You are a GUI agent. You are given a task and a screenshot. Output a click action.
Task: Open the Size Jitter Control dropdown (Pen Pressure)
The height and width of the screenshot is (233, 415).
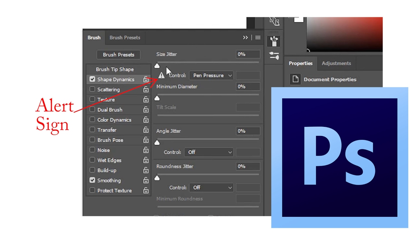[x=211, y=75]
